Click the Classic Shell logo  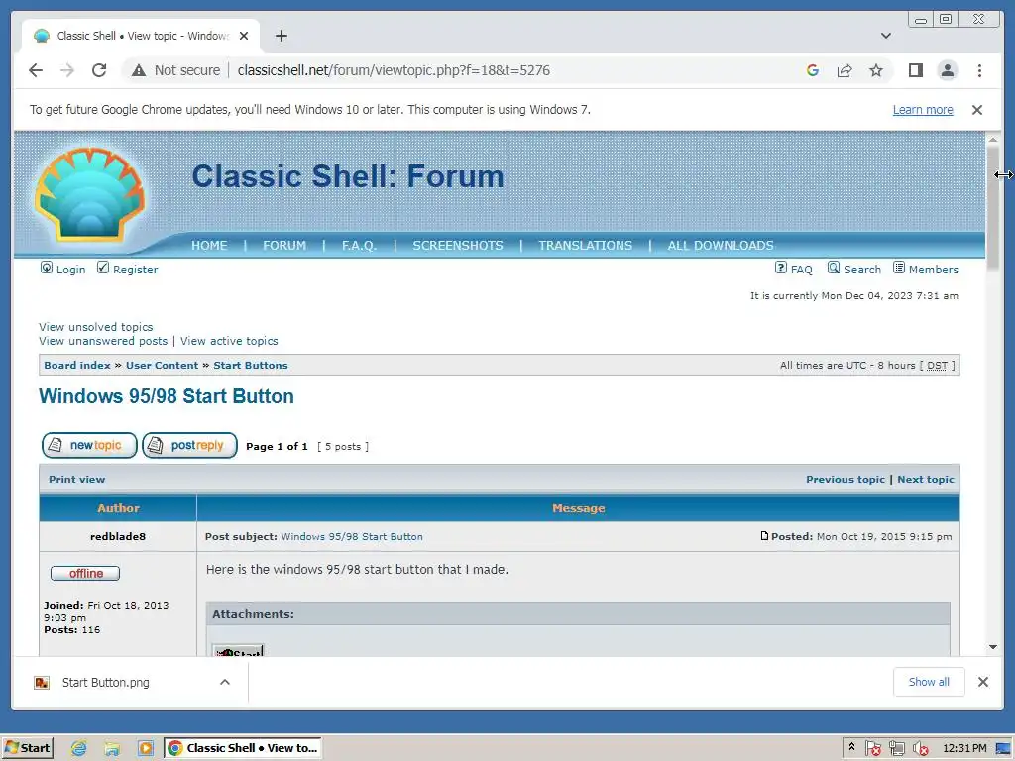click(89, 195)
